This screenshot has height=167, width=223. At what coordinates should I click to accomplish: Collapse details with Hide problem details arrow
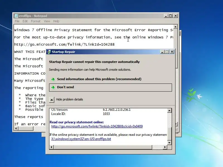pyautogui.click(x=52, y=100)
